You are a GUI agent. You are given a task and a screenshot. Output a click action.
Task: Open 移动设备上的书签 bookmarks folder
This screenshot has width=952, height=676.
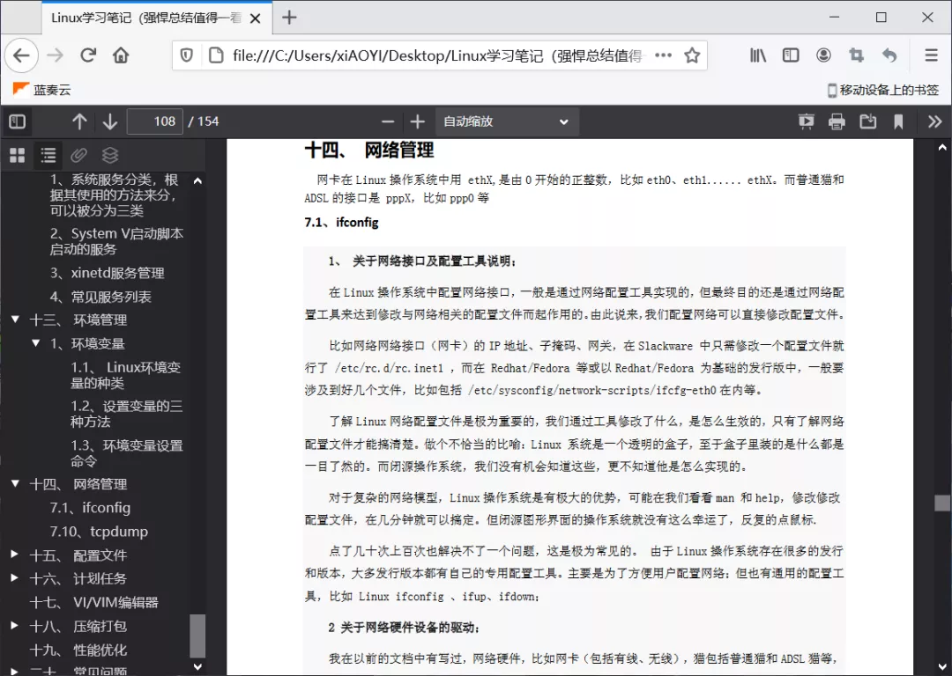(883, 89)
